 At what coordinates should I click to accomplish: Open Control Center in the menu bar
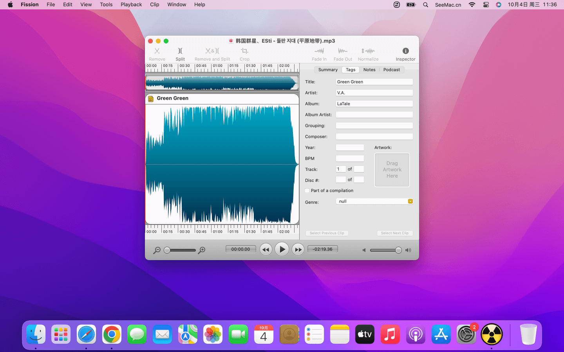pyautogui.click(x=486, y=5)
